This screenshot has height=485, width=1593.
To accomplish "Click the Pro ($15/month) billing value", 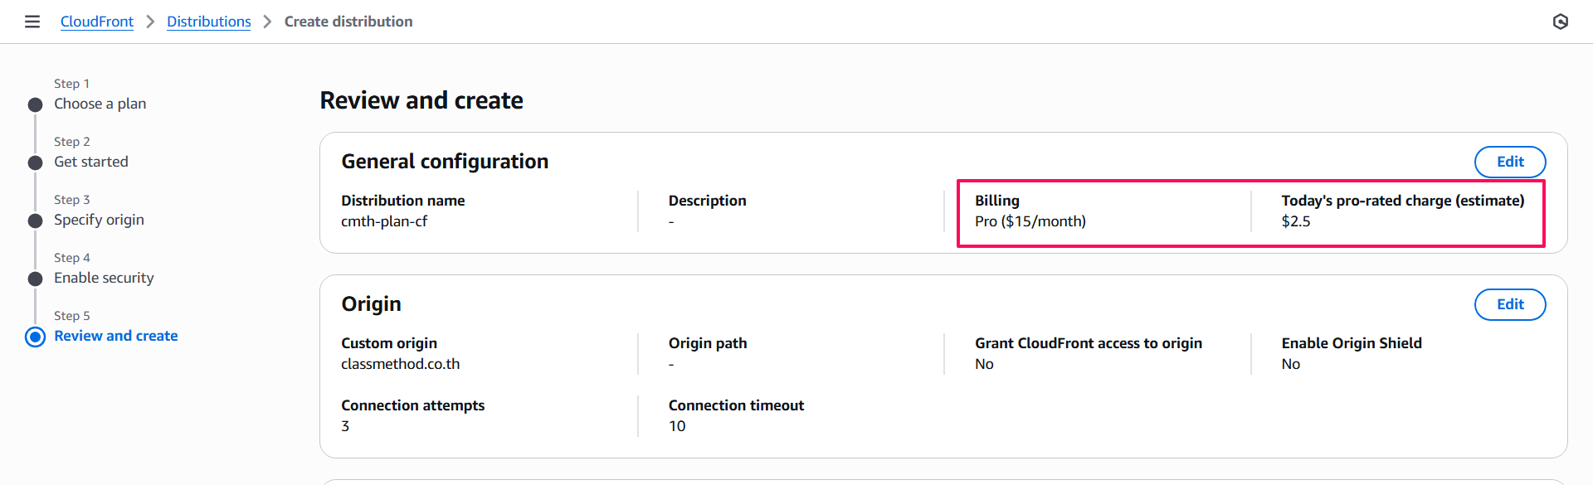I will point(1030,221).
